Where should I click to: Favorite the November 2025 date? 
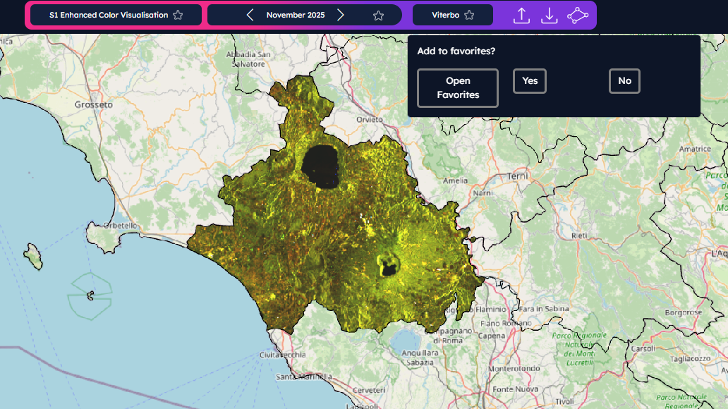[x=378, y=16]
